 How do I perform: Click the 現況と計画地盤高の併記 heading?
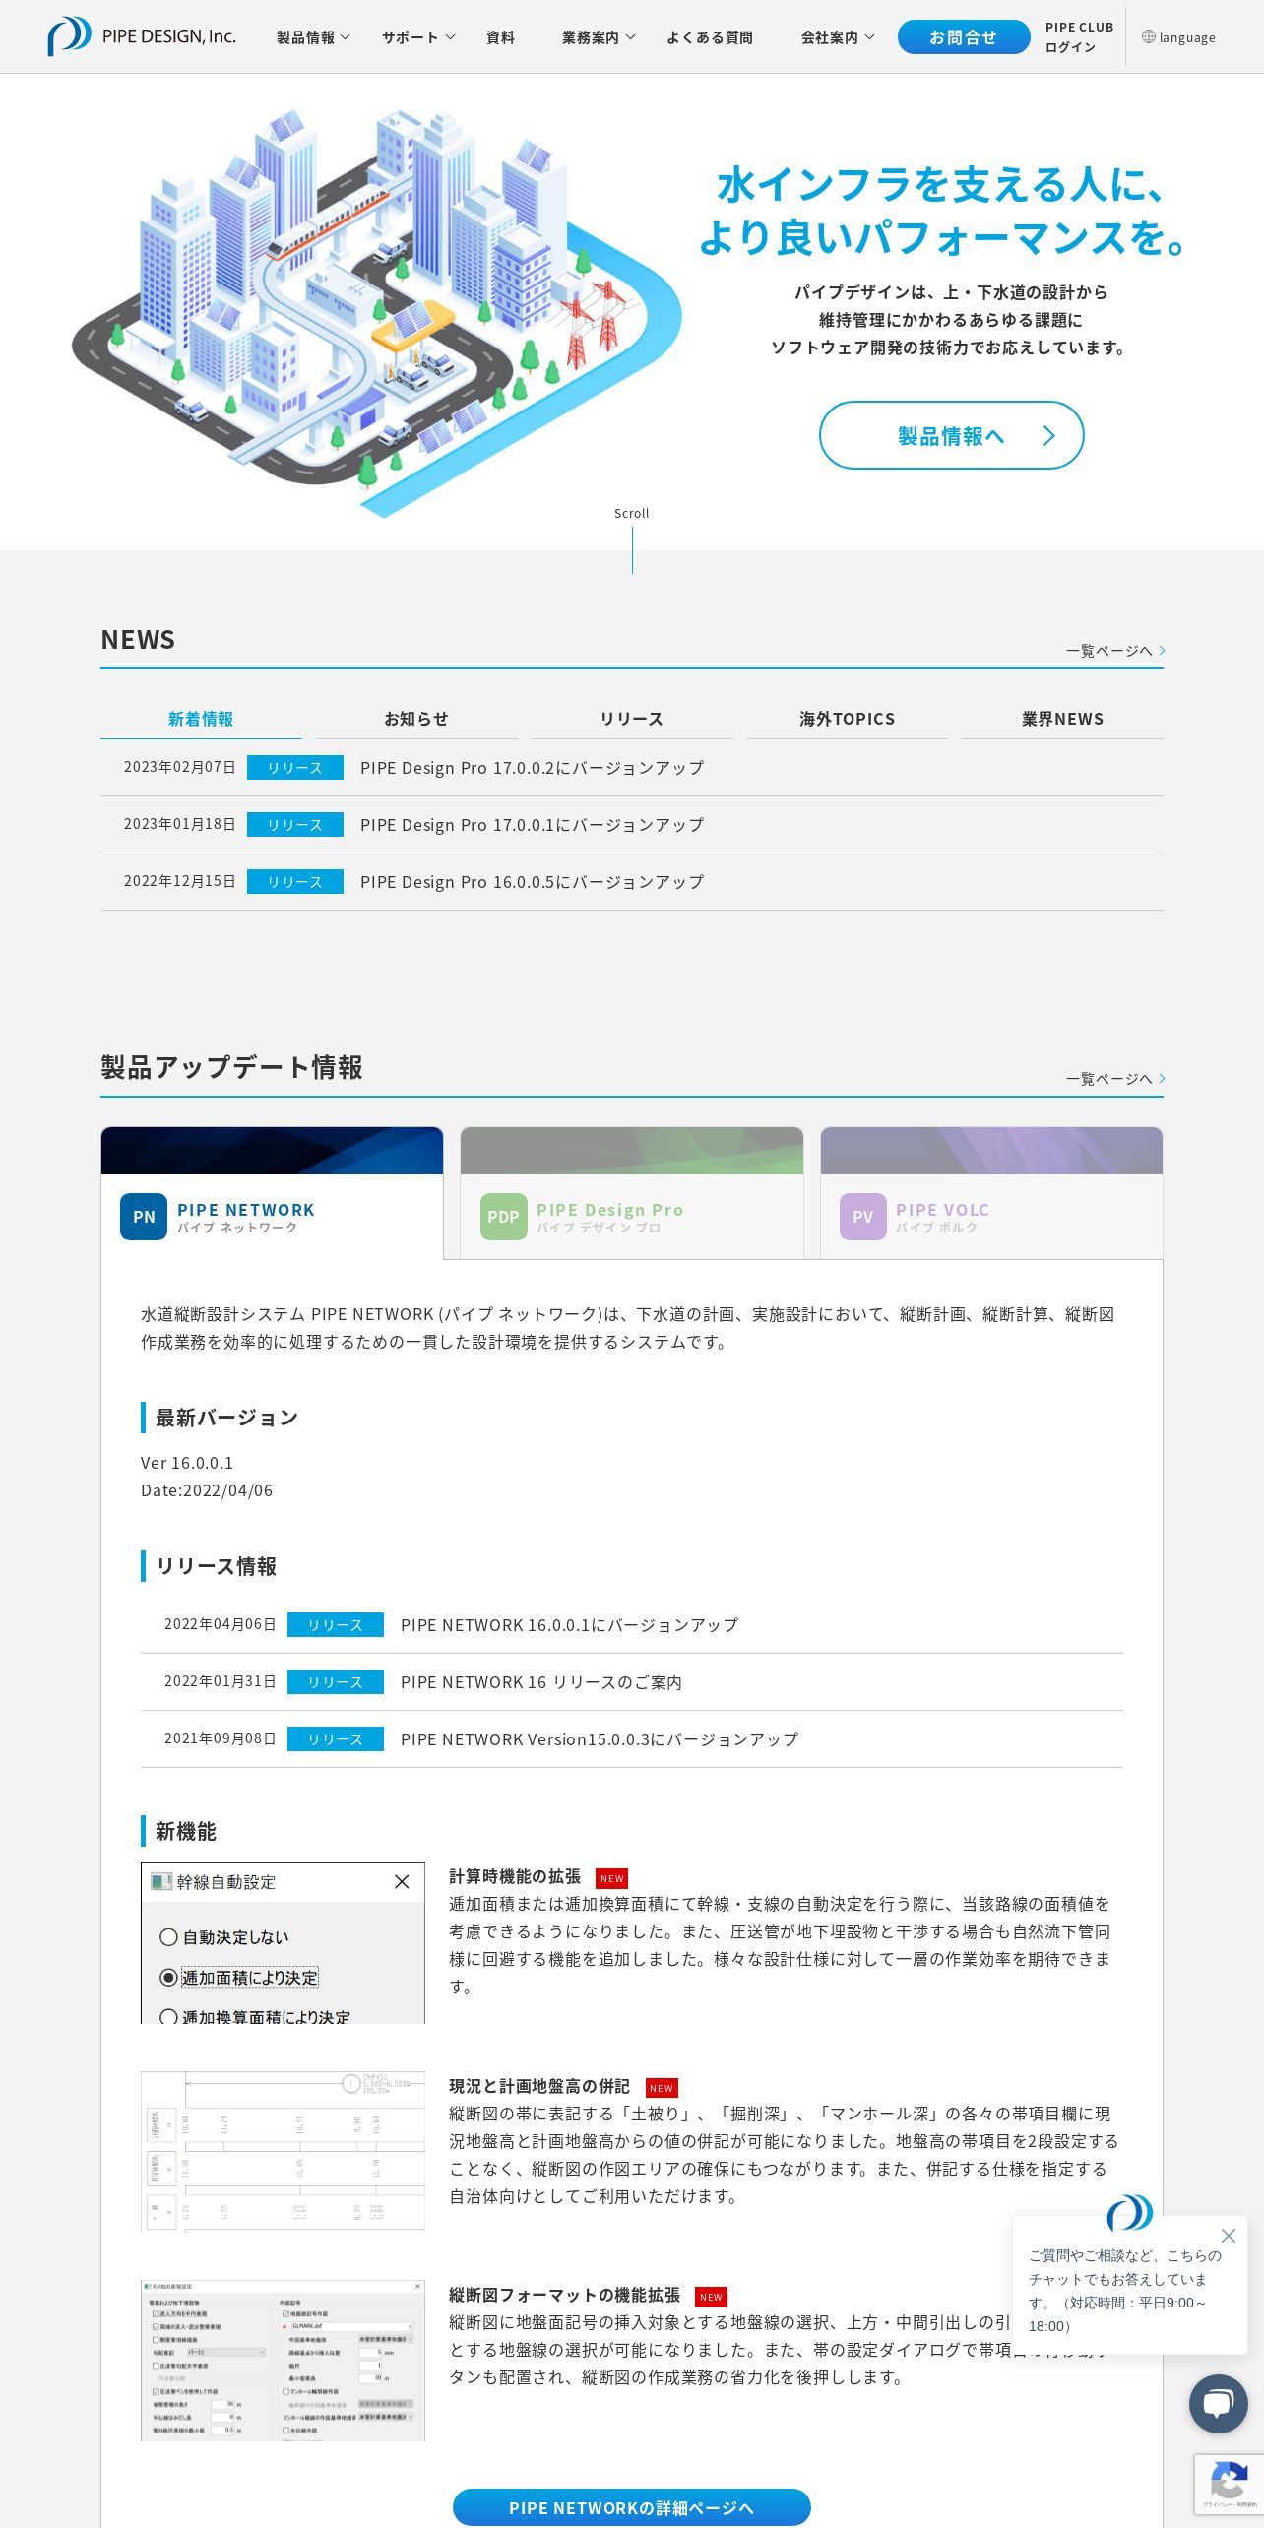point(539,2086)
